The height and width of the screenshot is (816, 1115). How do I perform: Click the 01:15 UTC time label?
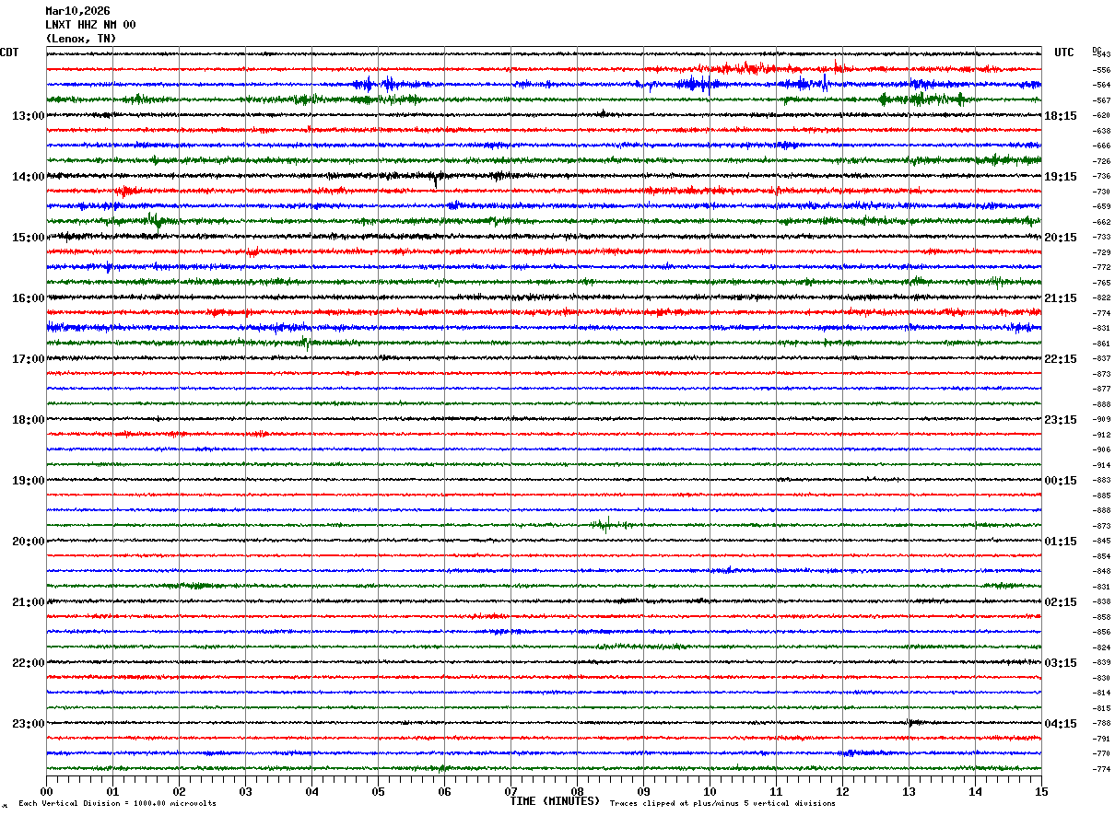1061,542
